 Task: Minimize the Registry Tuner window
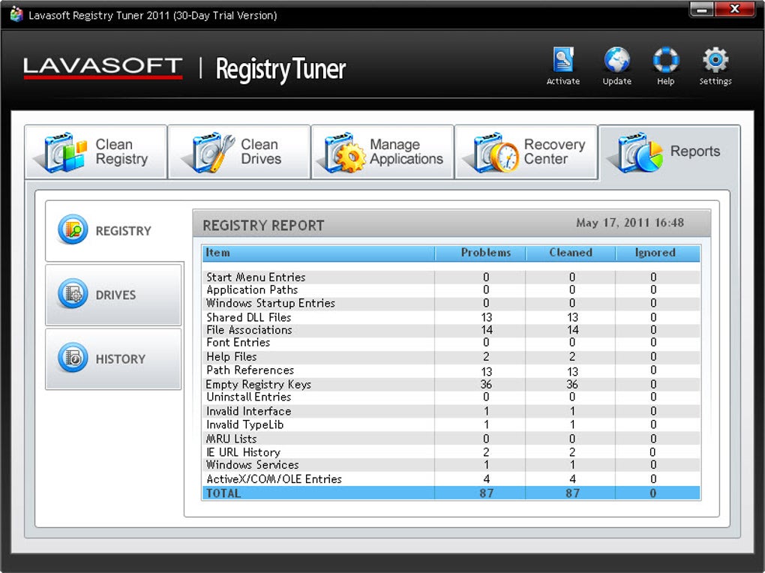(703, 9)
